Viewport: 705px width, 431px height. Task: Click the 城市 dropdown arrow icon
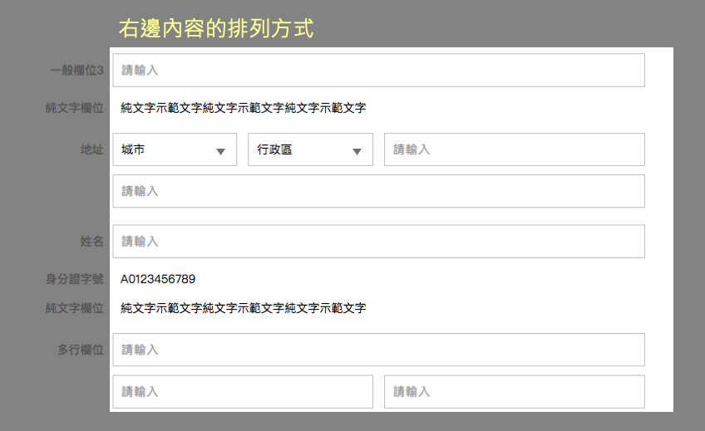(x=220, y=152)
